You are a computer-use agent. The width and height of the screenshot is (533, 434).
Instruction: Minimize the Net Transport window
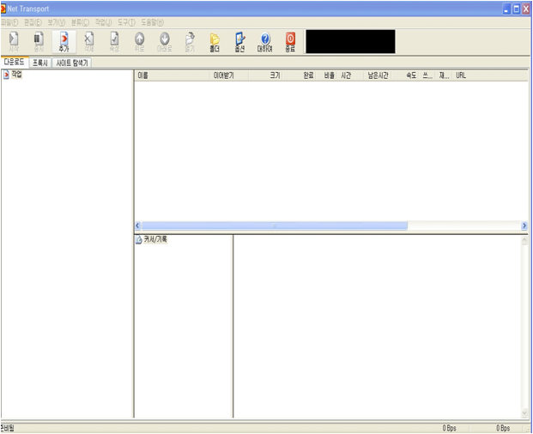(506, 9)
